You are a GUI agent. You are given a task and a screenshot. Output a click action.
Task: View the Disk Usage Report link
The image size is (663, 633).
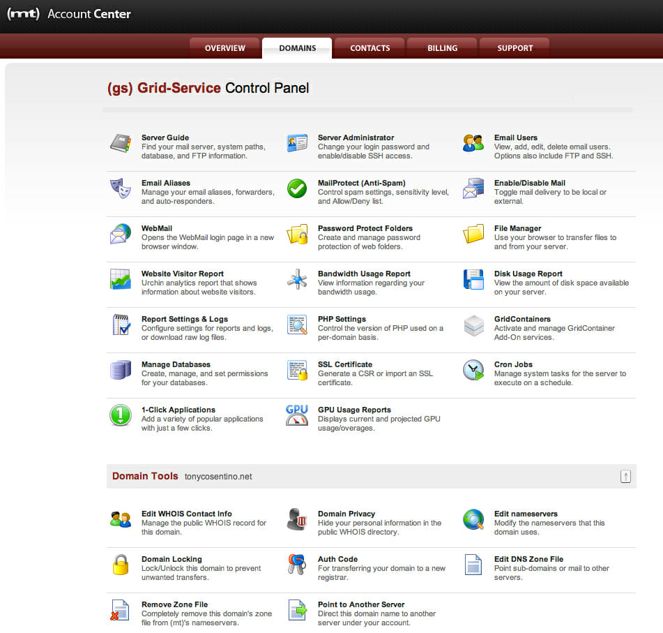click(528, 274)
